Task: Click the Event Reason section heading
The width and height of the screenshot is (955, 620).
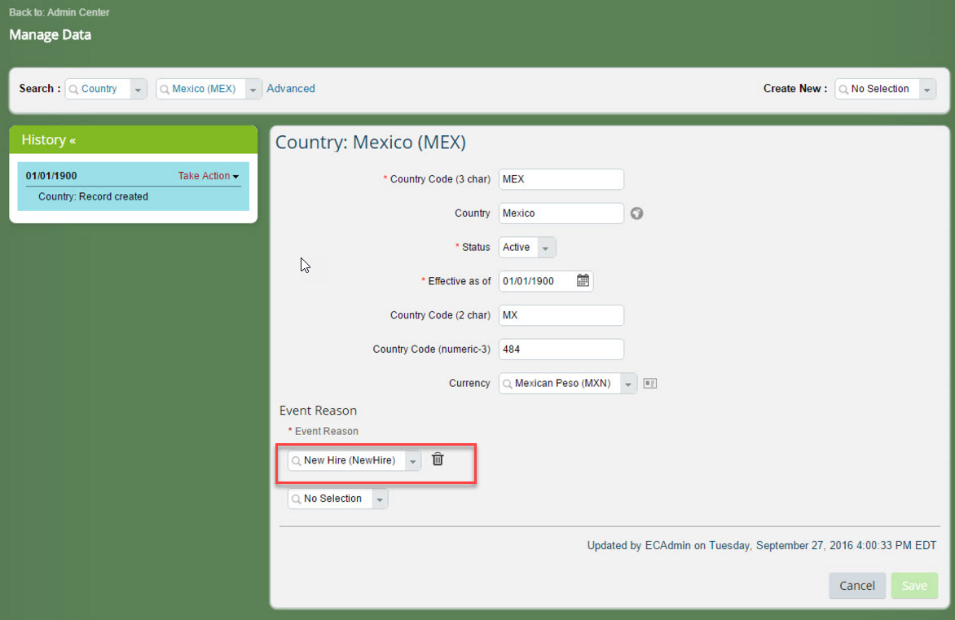Action: point(318,411)
